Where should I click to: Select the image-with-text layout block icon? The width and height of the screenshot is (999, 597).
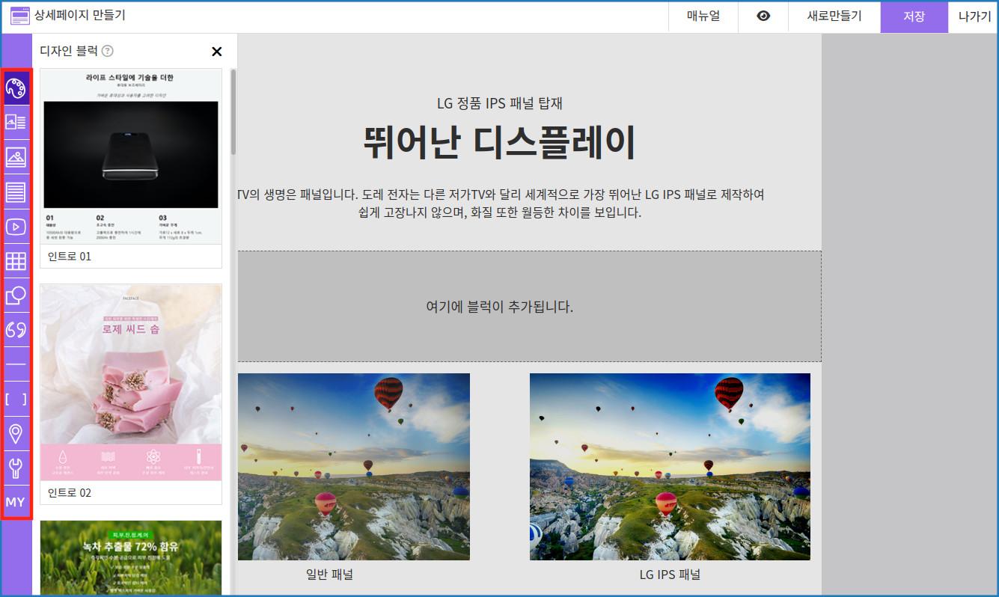[x=16, y=121]
